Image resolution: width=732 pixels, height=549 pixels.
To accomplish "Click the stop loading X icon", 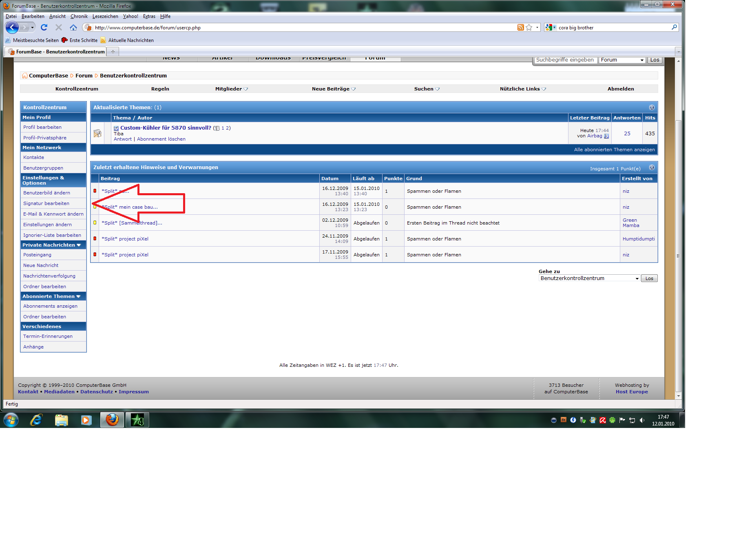I will tap(59, 27).
